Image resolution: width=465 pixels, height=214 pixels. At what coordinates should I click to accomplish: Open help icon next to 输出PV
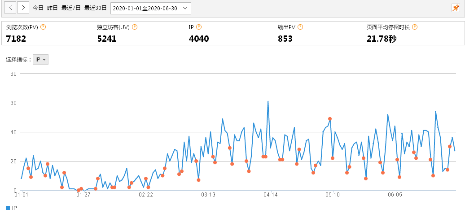[300, 27]
